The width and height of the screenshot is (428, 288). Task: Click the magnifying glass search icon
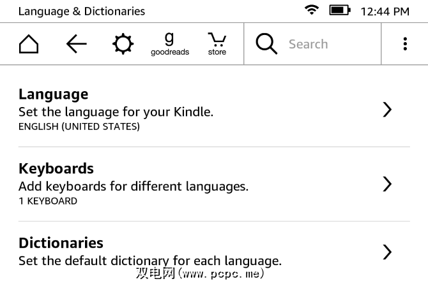point(266,44)
